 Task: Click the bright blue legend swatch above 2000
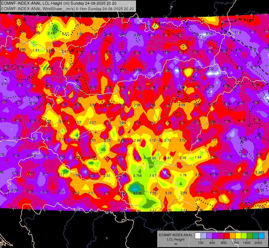pos(261,236)
